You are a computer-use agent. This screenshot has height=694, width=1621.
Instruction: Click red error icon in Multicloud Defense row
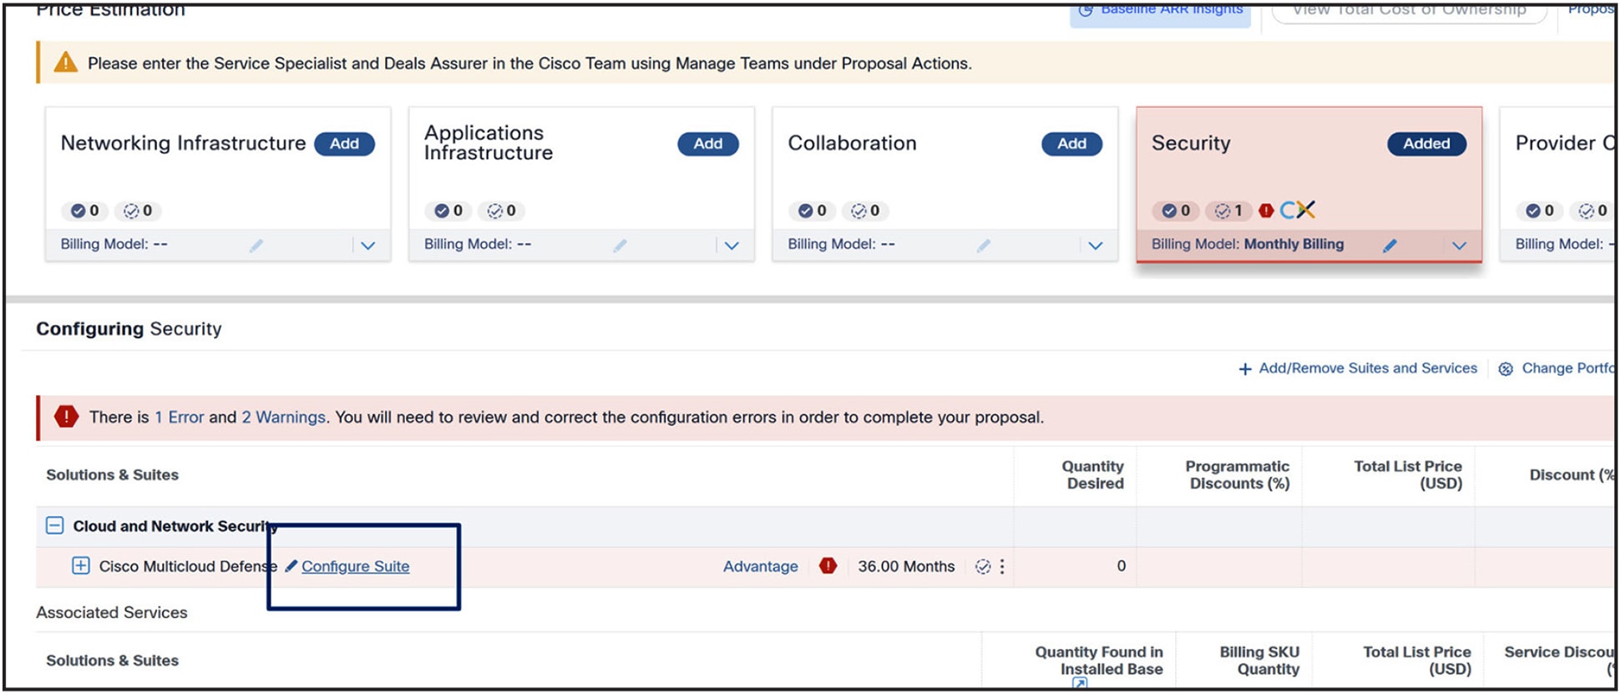coord(828,565)
